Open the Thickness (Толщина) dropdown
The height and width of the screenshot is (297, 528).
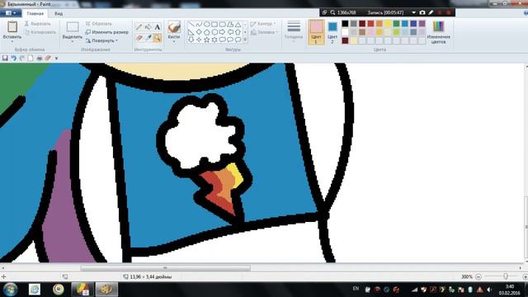pos(294,31)
